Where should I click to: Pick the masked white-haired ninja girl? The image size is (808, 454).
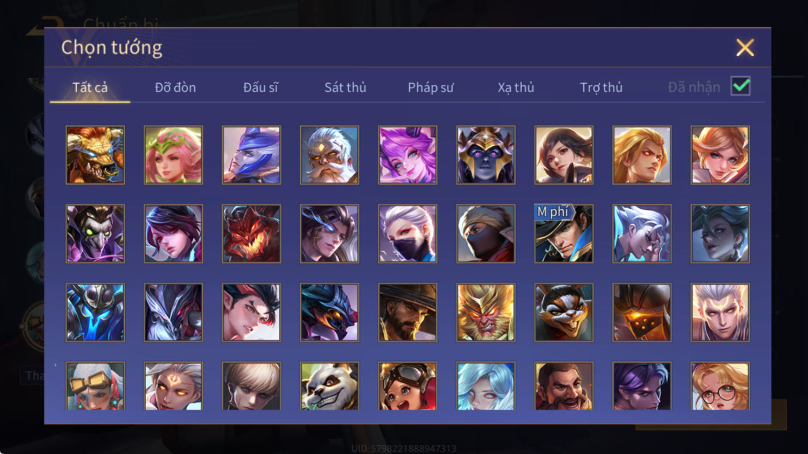407,234
